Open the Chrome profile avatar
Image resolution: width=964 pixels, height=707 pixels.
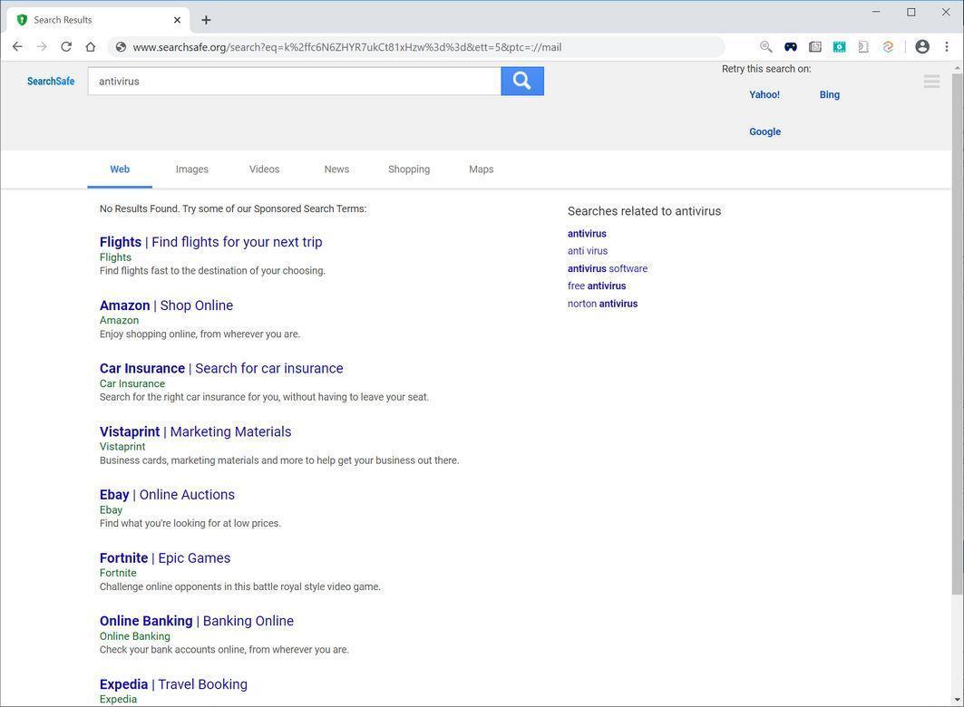pos(922,47)
